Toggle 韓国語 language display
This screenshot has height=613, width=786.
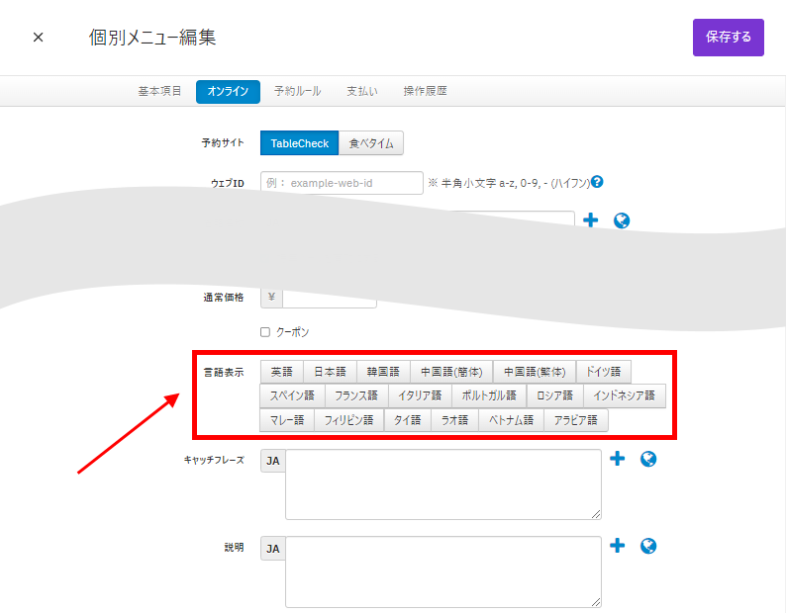point(382,372)
